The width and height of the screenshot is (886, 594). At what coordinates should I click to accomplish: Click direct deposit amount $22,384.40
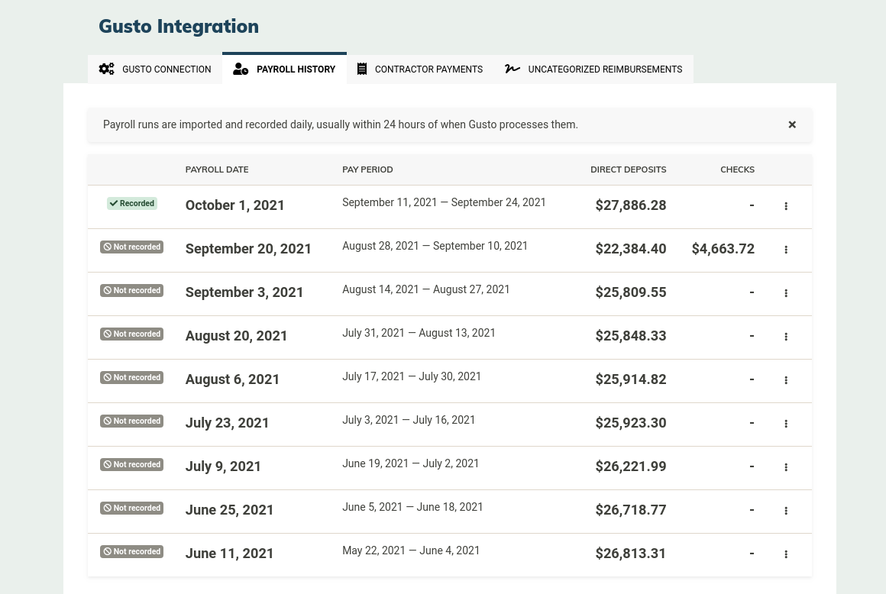[631, 249]
